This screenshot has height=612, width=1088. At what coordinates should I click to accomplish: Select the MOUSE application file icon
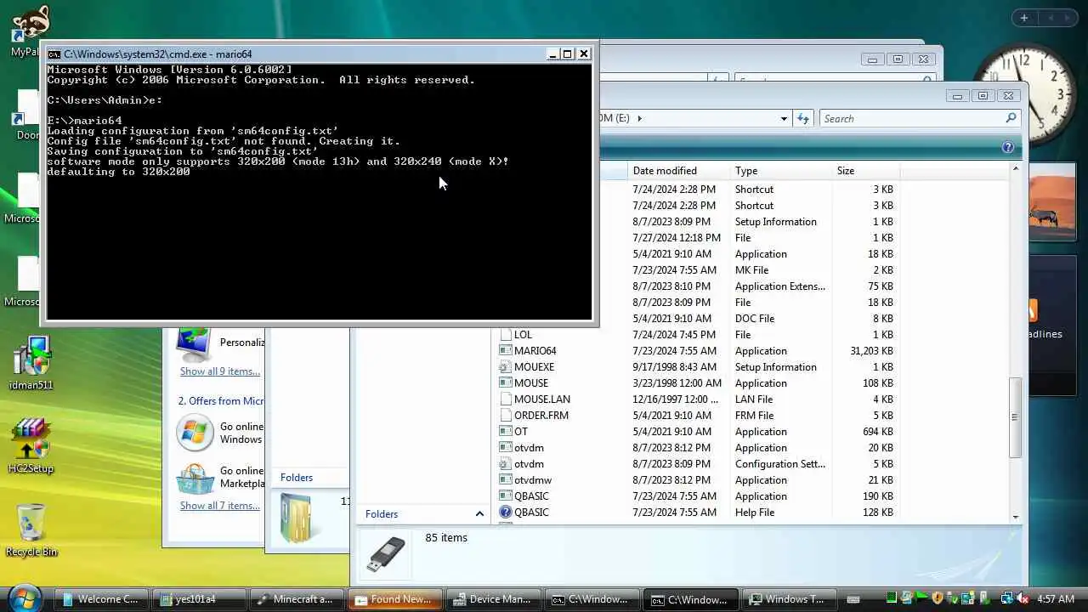click(x=506, y=382)
